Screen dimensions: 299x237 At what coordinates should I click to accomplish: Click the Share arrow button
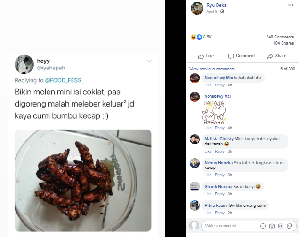pos(276,56)
